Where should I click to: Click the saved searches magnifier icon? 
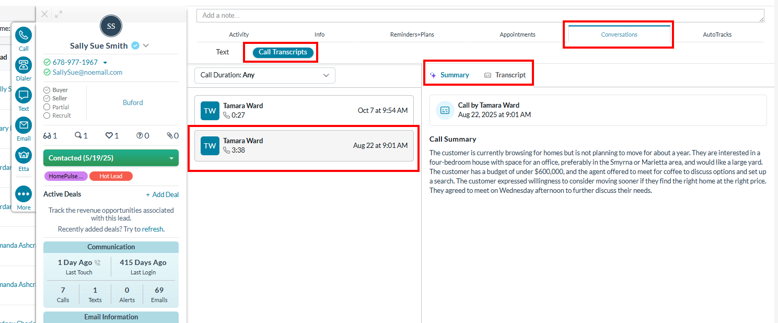click(78, 135)
